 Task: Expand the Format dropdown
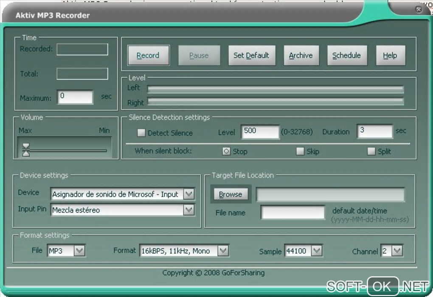[223, 251]
